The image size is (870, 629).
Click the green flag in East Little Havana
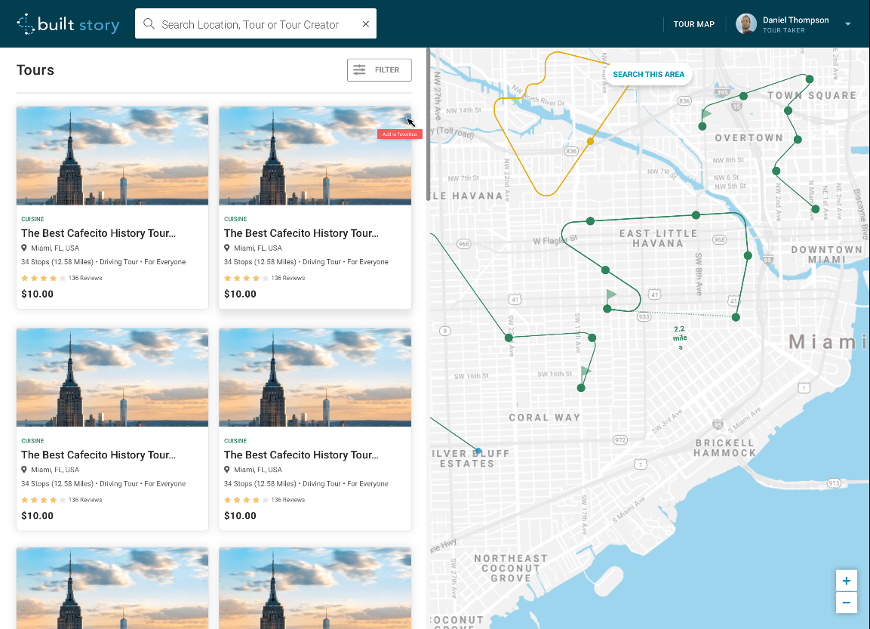611,294
